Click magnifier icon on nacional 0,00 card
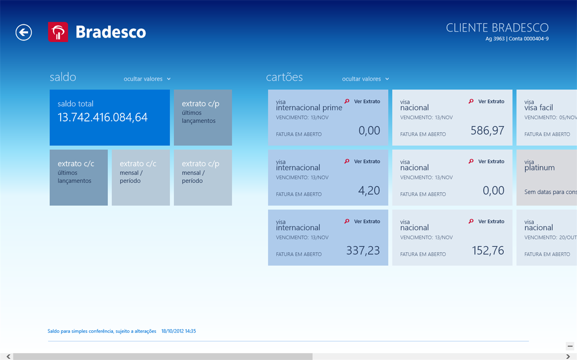 (x=471, y=161)
